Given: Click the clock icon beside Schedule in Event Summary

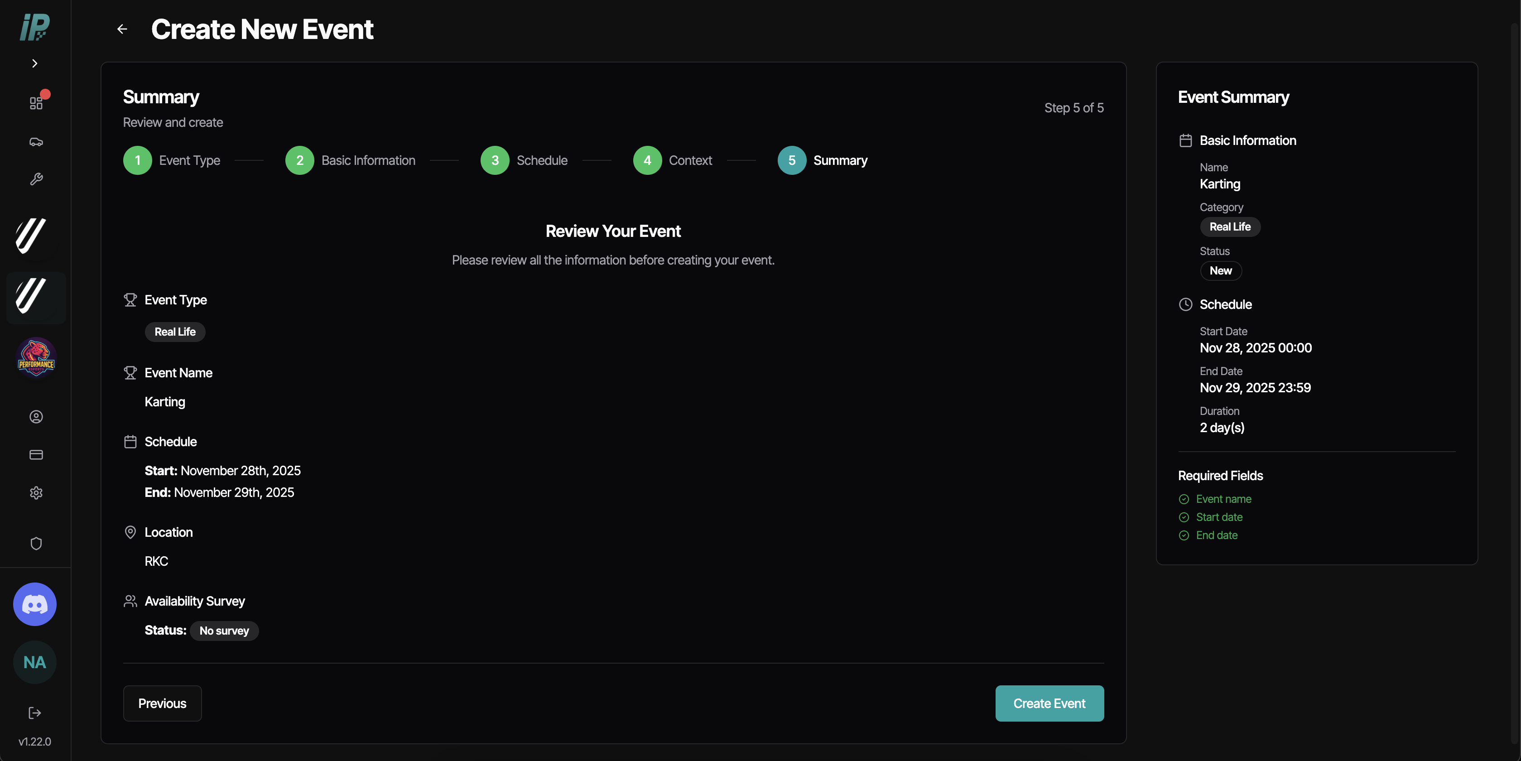Looking at the screenshot, I should click(x=1185, y=304).
